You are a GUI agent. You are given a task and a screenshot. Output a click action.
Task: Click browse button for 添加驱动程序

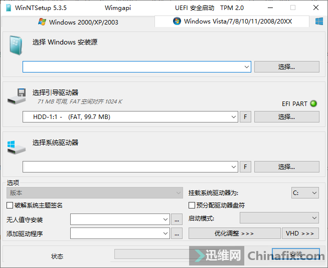pyautogui.click(x=177, y=233)
